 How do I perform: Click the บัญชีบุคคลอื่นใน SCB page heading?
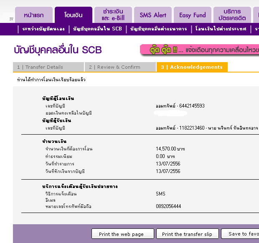[58, 50]
